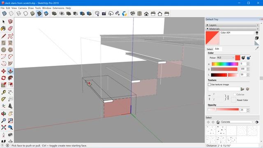Screen dimensions: 263x148
Task: Activate the Orbit tool
Action: point(4,113)
